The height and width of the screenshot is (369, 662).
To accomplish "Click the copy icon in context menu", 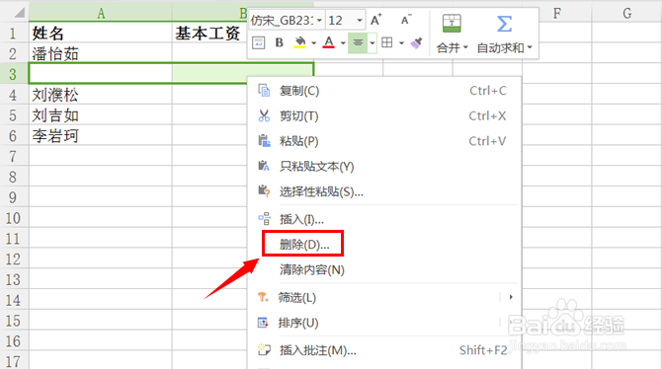I will click(x=264, y=91).
